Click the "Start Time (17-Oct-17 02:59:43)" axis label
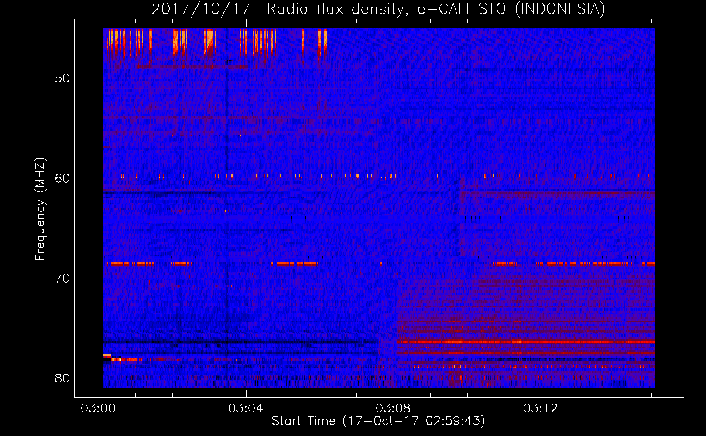This screenshot has width=706, height=436. tap(378, 421)
